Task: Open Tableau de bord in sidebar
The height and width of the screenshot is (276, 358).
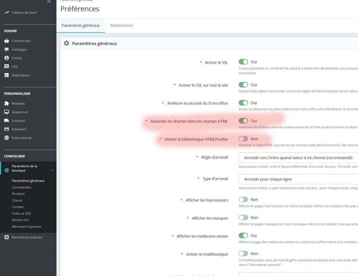Action: (x=24, y=13)
